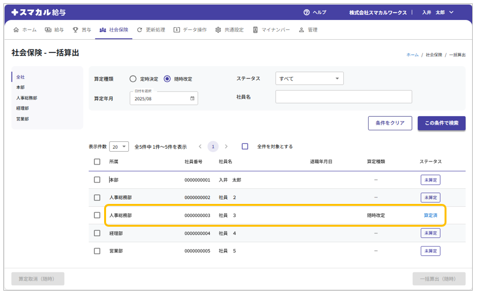The image size is (477, 295).
Task: Tick the checkbox for 社員 3 row
Action: pyautogui.click(x=97, y=215)
